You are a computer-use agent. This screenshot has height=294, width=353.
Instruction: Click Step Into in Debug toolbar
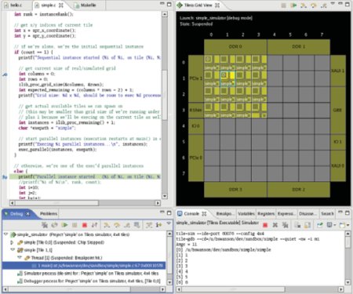click(107, 225)
